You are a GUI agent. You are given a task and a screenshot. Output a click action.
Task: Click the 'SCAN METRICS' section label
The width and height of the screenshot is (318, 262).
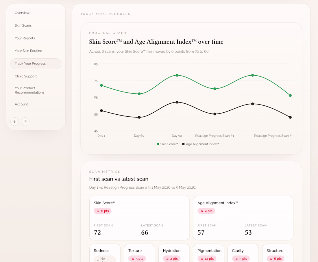point(105,172)
